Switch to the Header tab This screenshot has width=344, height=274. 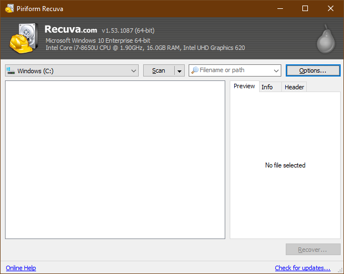(294, 87)
